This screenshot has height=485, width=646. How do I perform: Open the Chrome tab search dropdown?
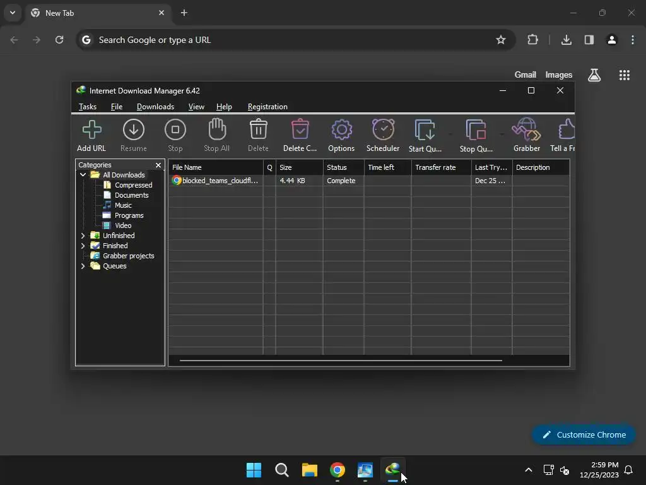click(x=13, y=13)
